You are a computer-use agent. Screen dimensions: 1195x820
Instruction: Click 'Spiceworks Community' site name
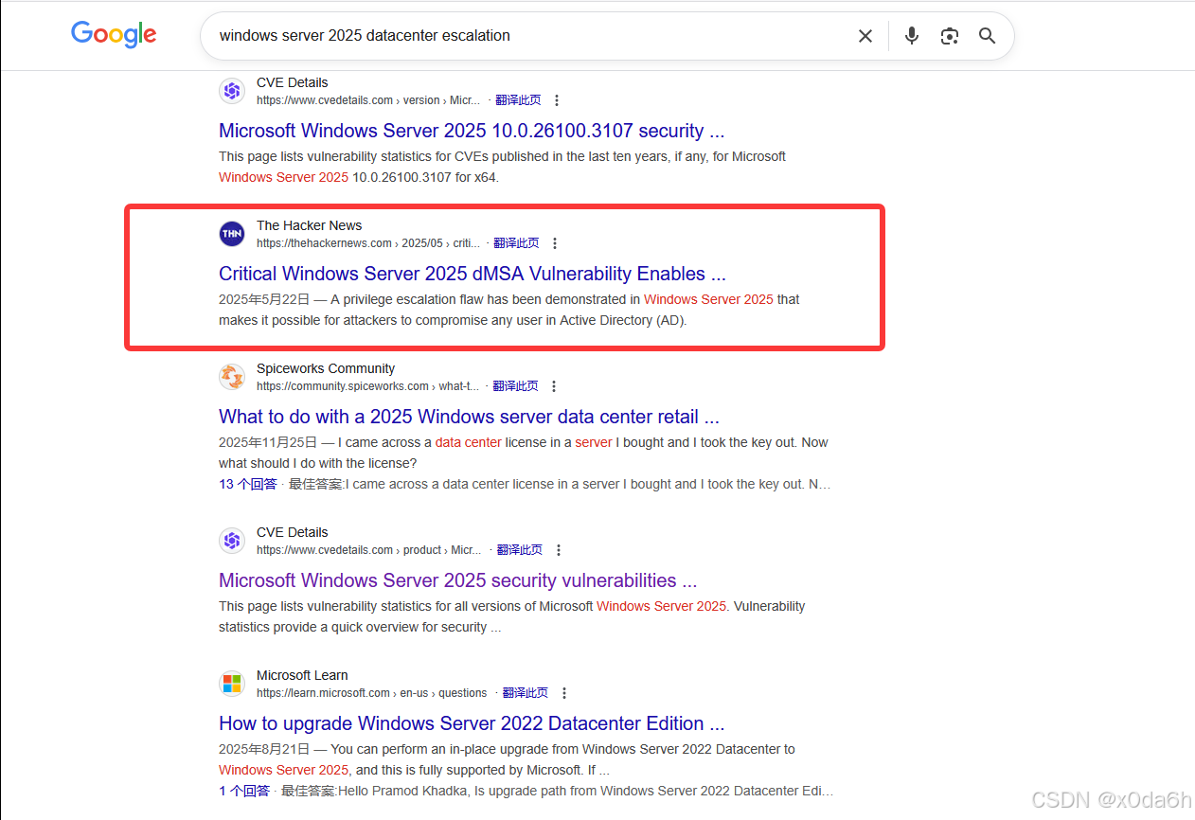tap(326, 368)
